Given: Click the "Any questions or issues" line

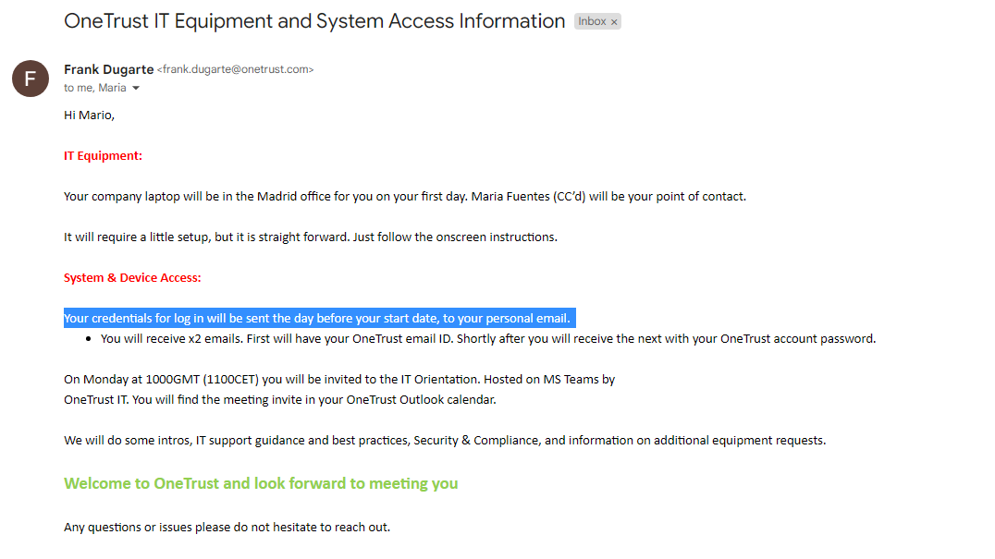Looking at the screenshot, I should pos(227,528).
